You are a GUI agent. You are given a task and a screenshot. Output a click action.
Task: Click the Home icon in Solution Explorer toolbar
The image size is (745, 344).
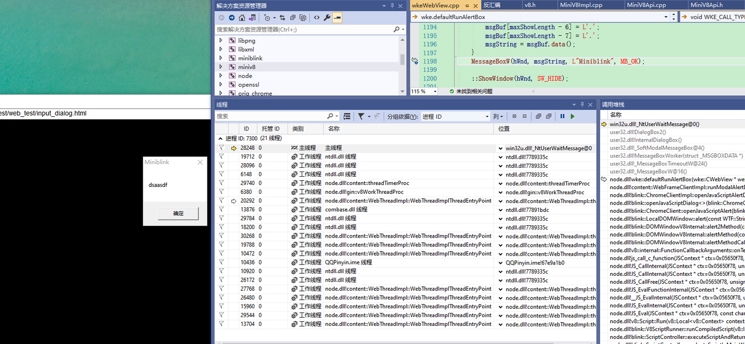pyautogui.click(x=242, y=17)
